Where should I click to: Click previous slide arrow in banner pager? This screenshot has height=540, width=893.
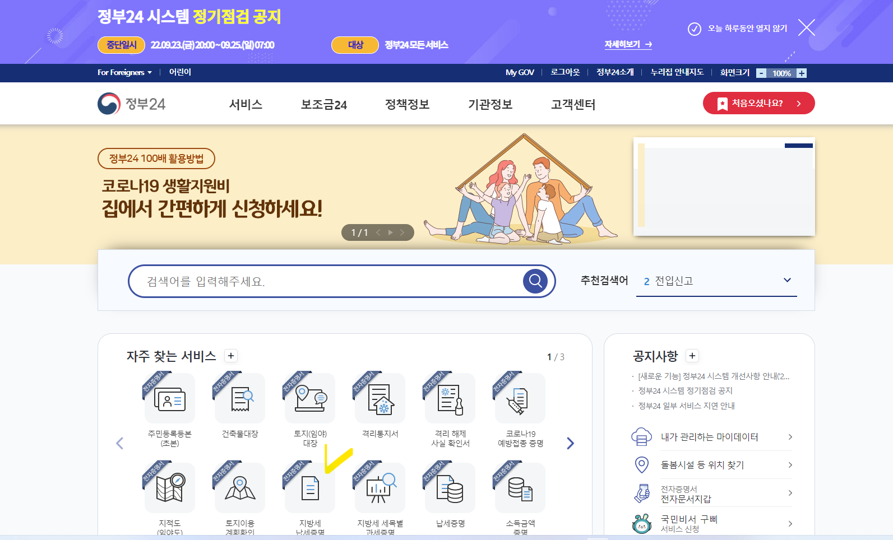378,232
